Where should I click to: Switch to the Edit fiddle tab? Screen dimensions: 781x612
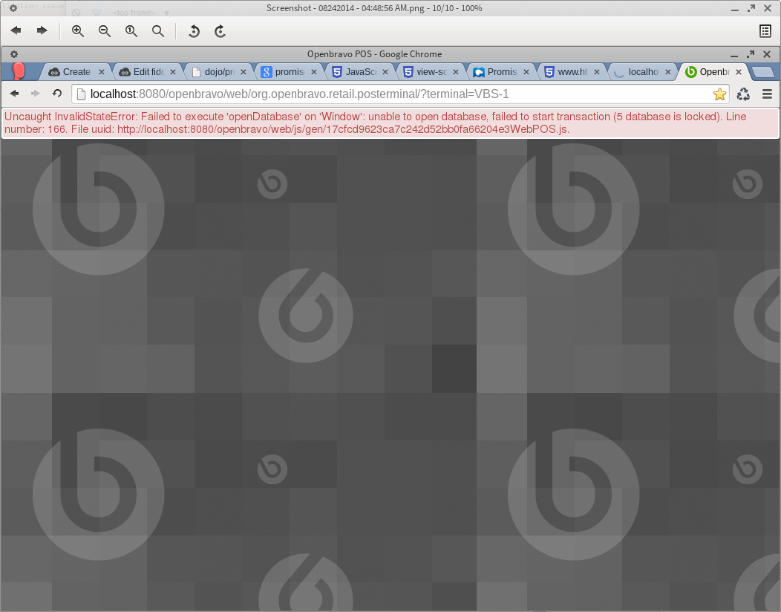148,72
